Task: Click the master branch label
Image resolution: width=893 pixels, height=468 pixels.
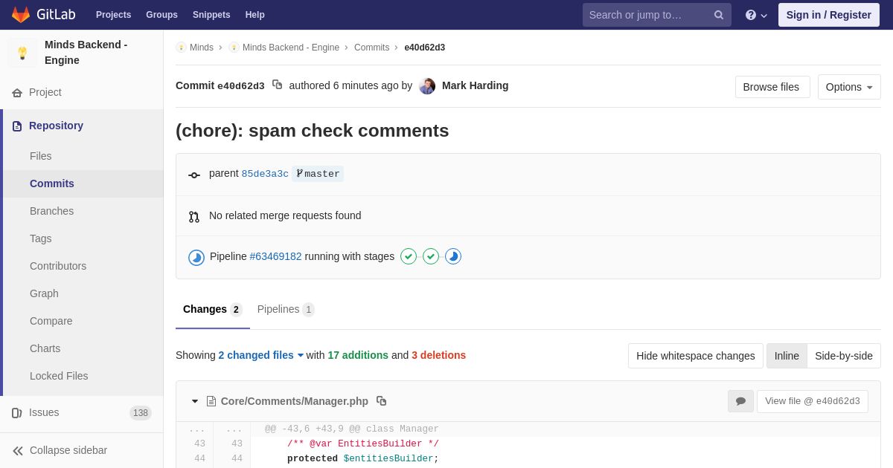Action: pos(318,174)
